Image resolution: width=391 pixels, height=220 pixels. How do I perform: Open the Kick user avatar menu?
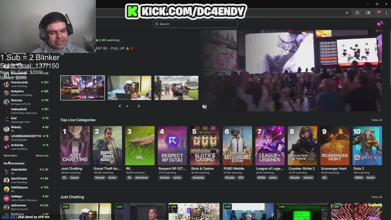pos(380,24)
